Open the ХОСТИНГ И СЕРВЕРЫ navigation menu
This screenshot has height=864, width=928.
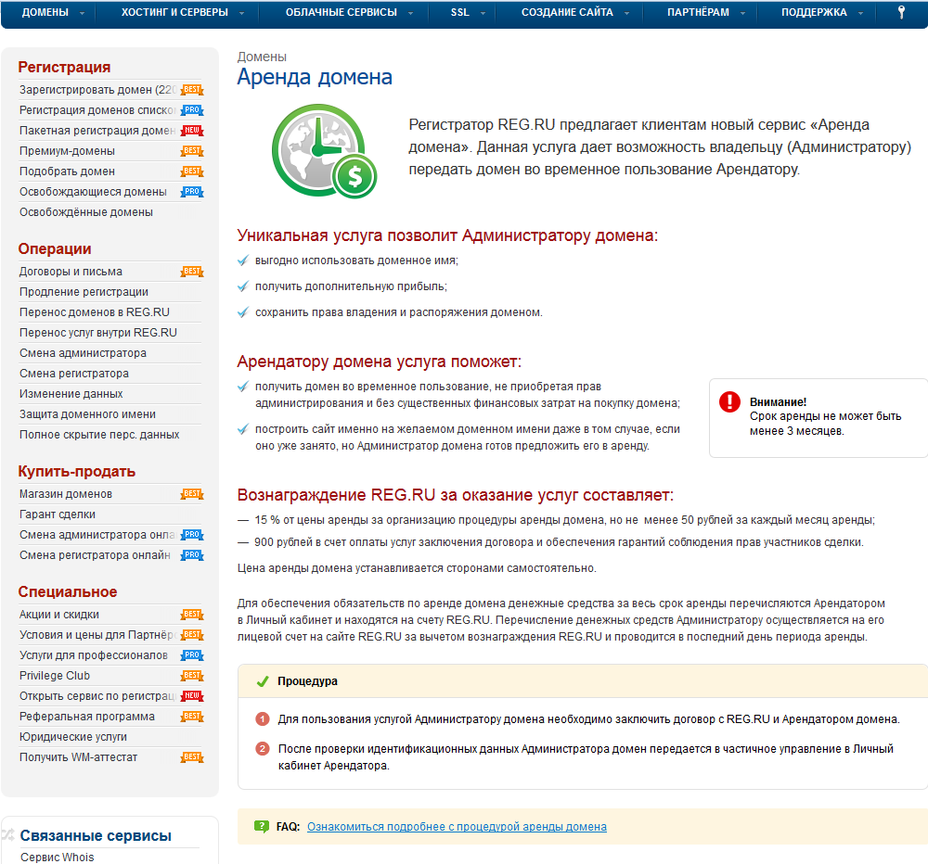(x=174, y=12)
